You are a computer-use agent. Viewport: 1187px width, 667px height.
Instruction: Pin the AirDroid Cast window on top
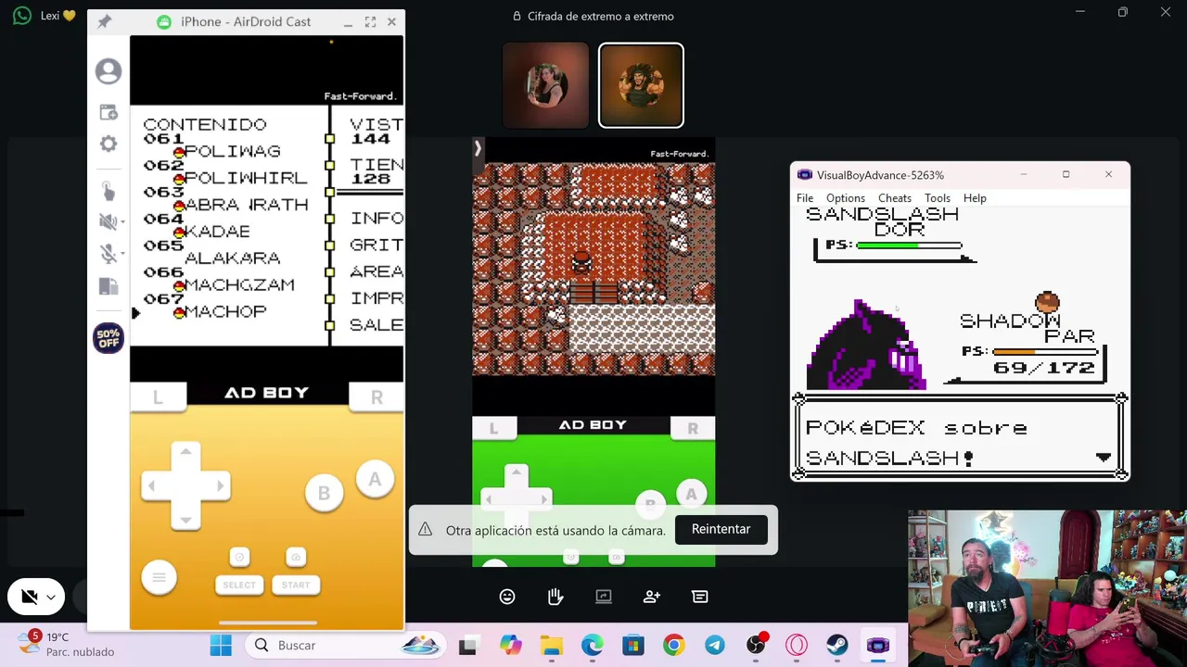pos(105,21)
